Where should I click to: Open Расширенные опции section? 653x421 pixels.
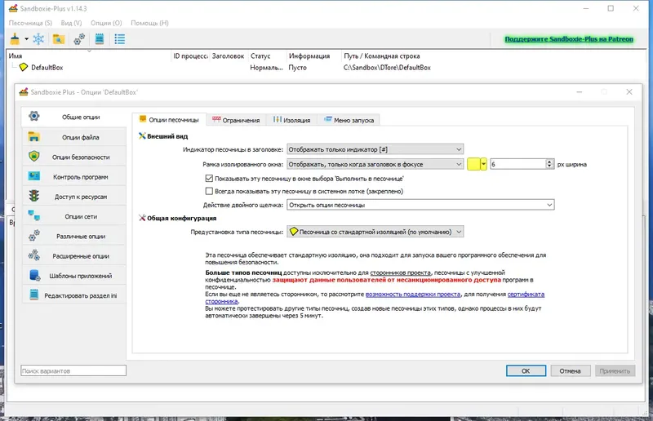point(73,256)
